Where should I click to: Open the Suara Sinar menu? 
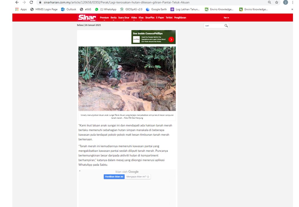pos(124,18)
